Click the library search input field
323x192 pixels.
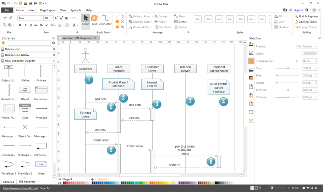click(x=29, y=43)
